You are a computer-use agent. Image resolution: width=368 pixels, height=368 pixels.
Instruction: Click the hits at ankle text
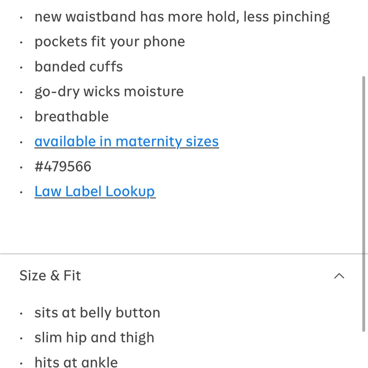pyautogui.click(x=76, y=362)
